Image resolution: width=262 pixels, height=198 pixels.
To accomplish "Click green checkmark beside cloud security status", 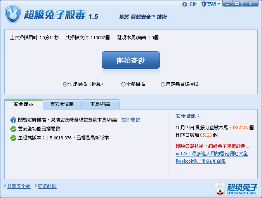I will (14, 129).
